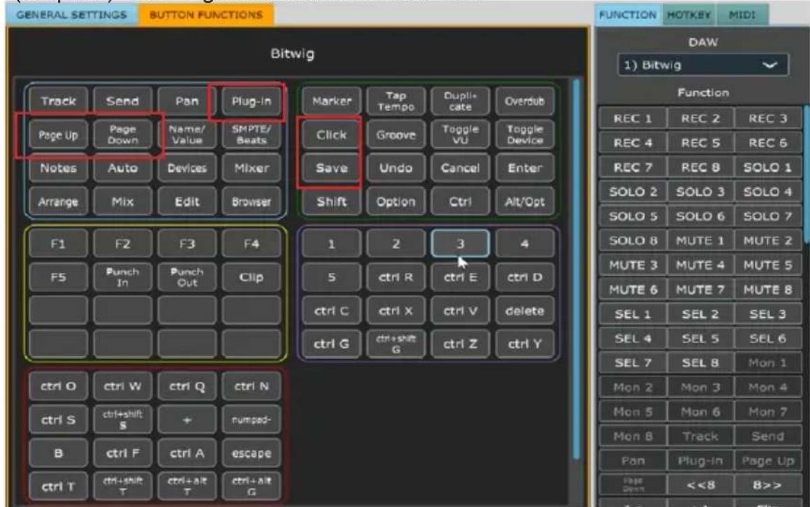Select the Browser button
The image size is (810, 507).
point(251,202)
